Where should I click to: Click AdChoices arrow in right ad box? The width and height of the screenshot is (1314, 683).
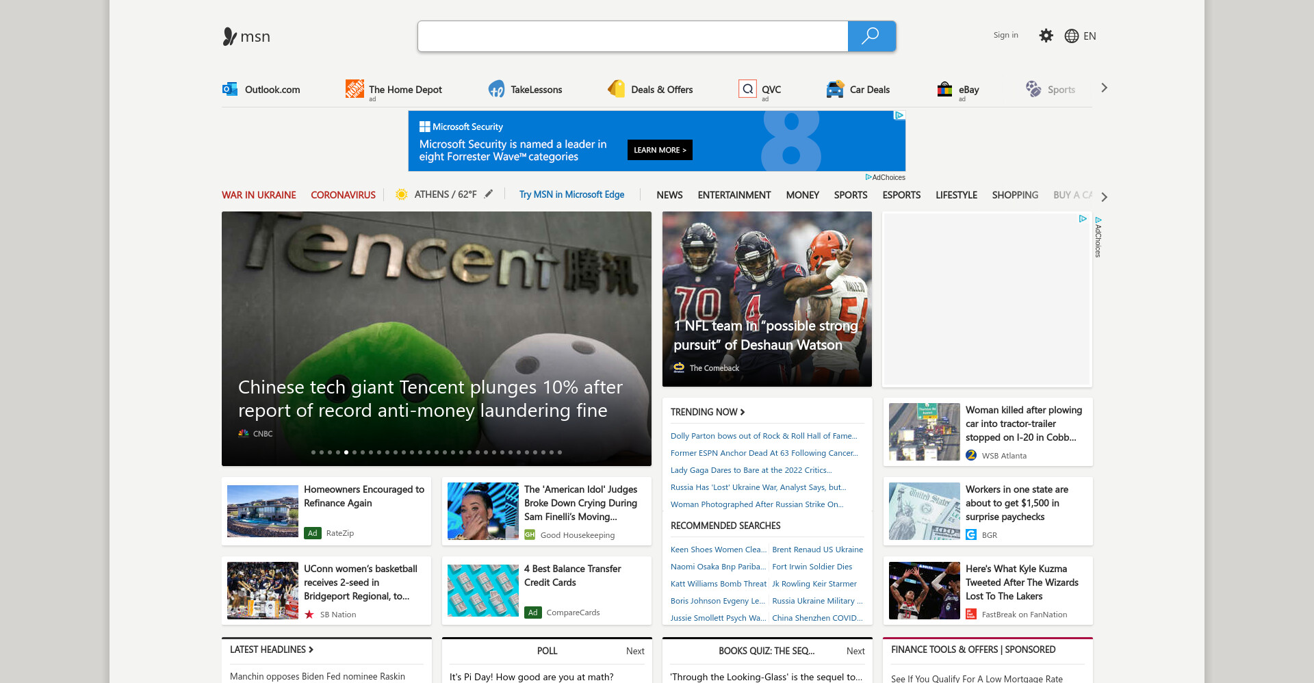click(1083, 219)
